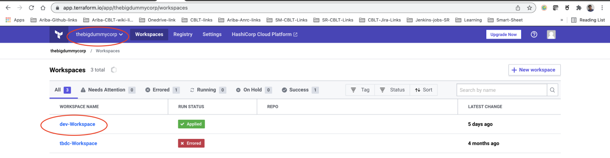Open the SR-CBLT-Links bookmark folder

(334, 20)
